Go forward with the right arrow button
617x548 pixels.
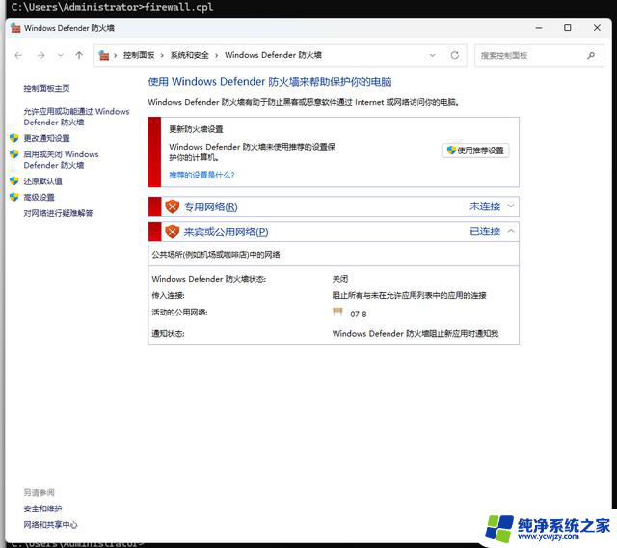(40, 56)
